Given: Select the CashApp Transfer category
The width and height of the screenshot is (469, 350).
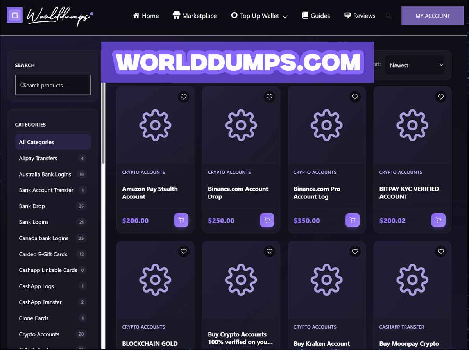Looking at the screenshot, I should tap(53, 302).
